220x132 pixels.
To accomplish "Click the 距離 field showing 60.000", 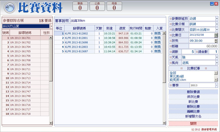I will pyautogui.click(x=203, y=46).
